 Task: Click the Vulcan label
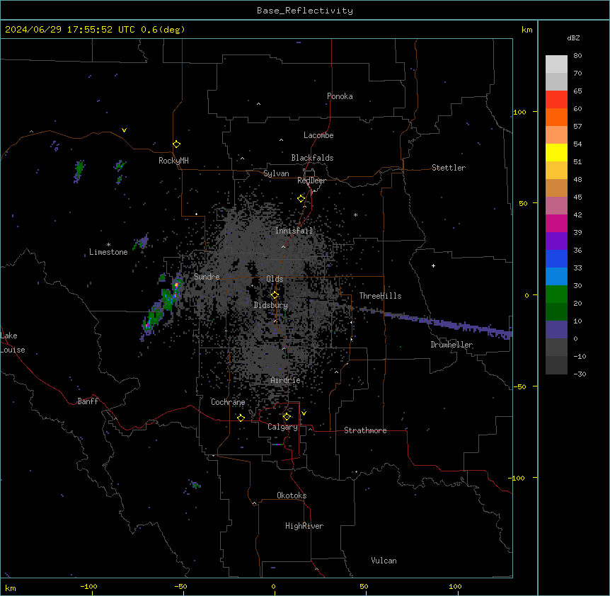384,561
